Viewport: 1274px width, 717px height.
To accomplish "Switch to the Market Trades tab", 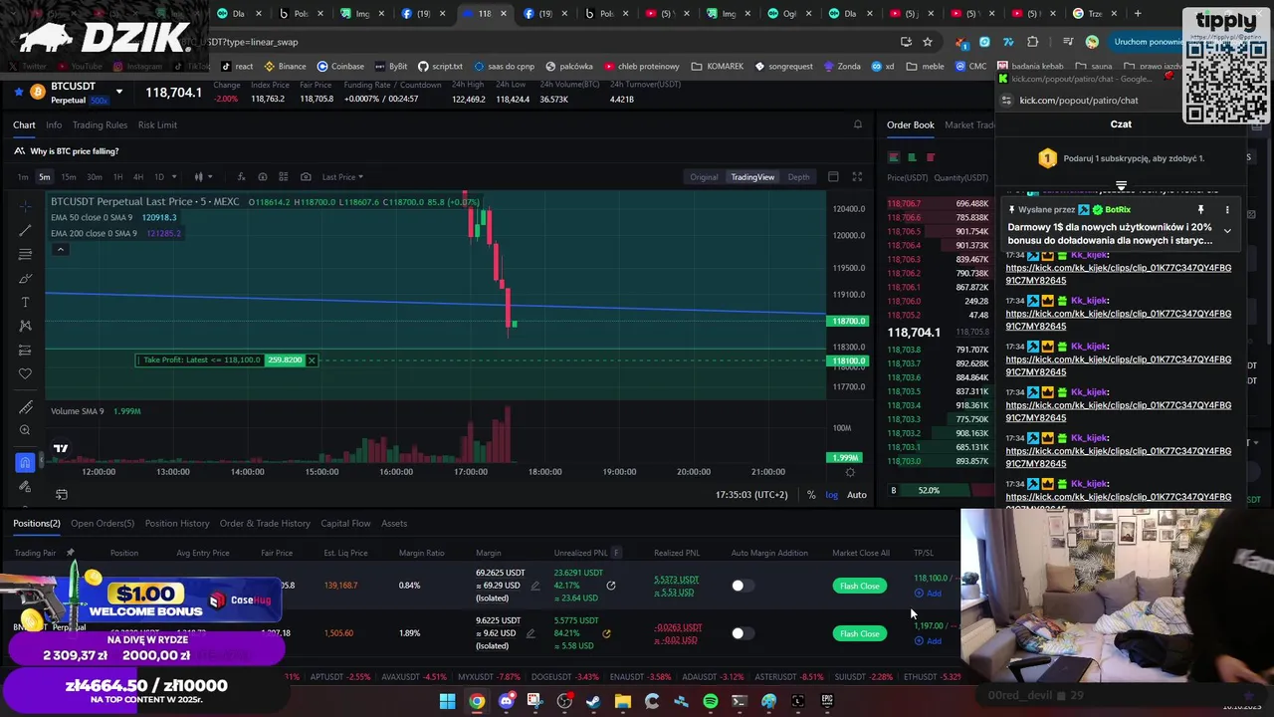I will (971, 124).
